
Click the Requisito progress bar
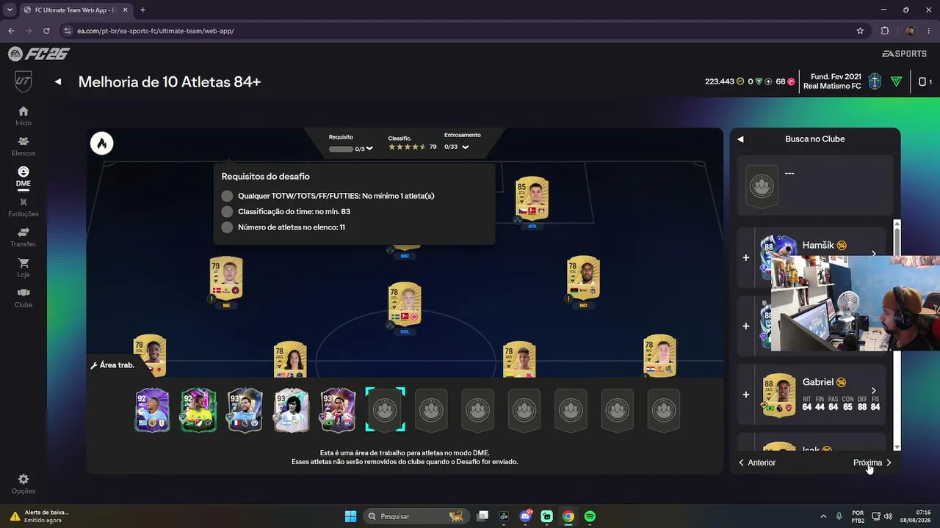341,149
